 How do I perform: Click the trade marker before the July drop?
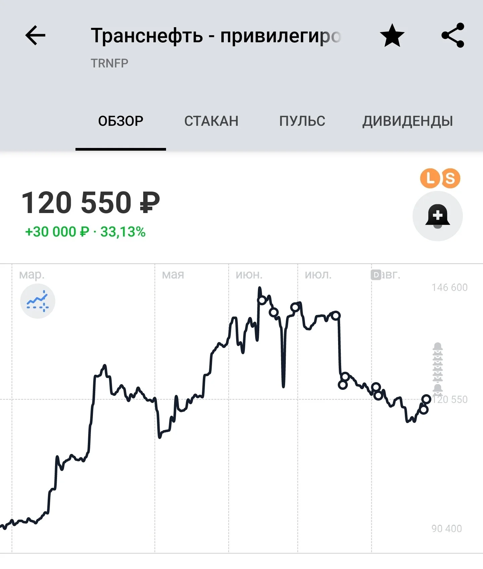pyautogui.click(x=336, y=315)
